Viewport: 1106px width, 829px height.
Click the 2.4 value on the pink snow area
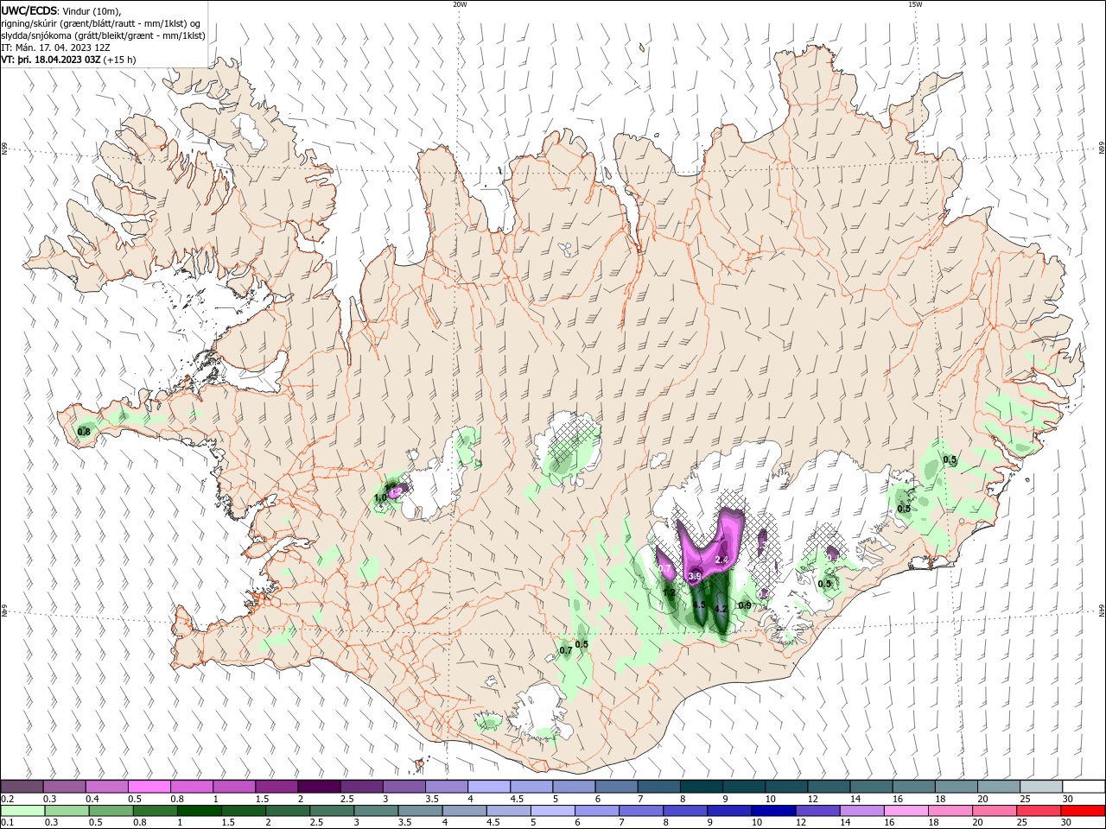pos(722,560)
